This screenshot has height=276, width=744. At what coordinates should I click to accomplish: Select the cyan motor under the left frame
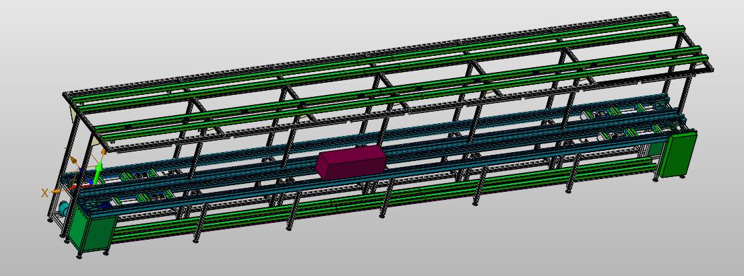point(63,209)
